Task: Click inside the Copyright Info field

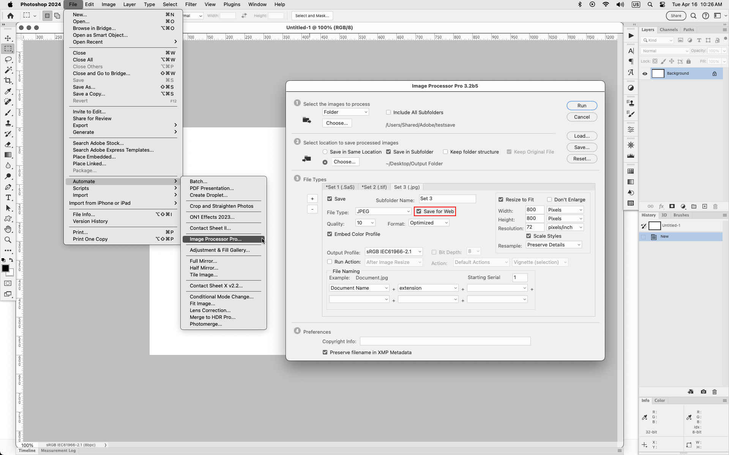Action: click(445, 341)
